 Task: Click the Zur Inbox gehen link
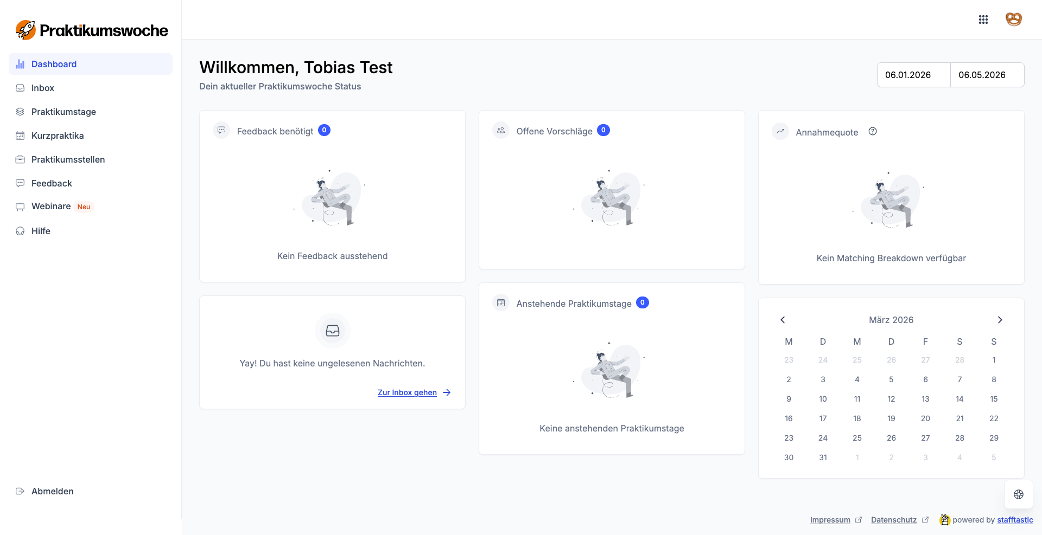(x=408, y=392)
